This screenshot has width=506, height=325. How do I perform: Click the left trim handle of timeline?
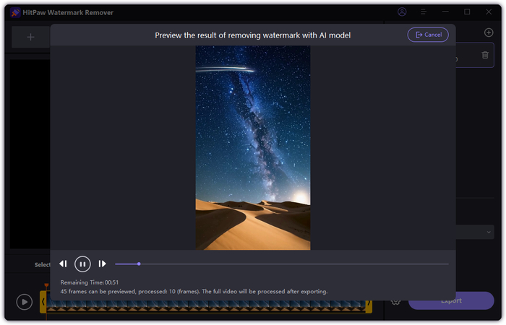43,302
